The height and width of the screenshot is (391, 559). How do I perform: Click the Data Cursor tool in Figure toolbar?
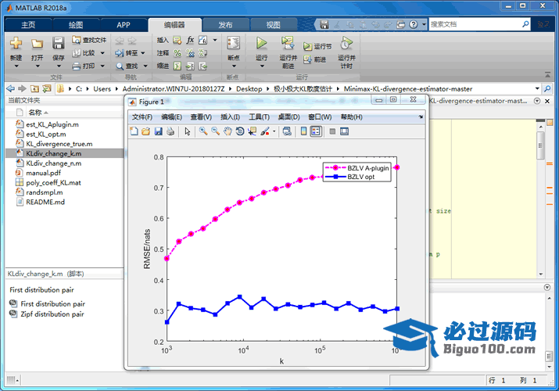coord(252,131)
